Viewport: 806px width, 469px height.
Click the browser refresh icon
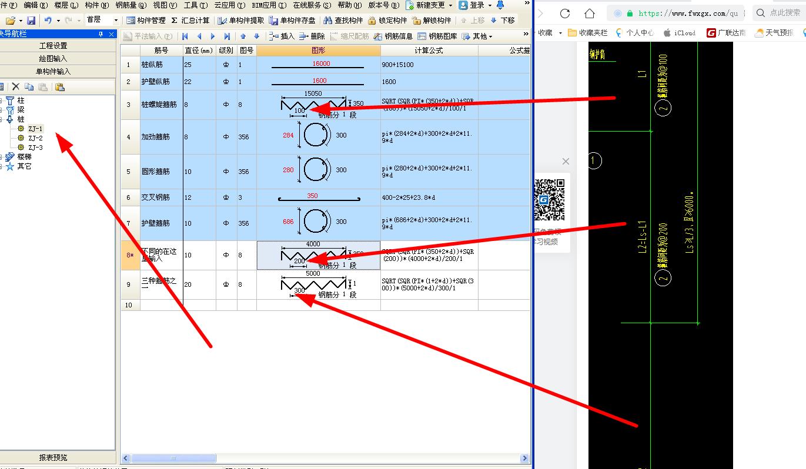tap(565, 13)
